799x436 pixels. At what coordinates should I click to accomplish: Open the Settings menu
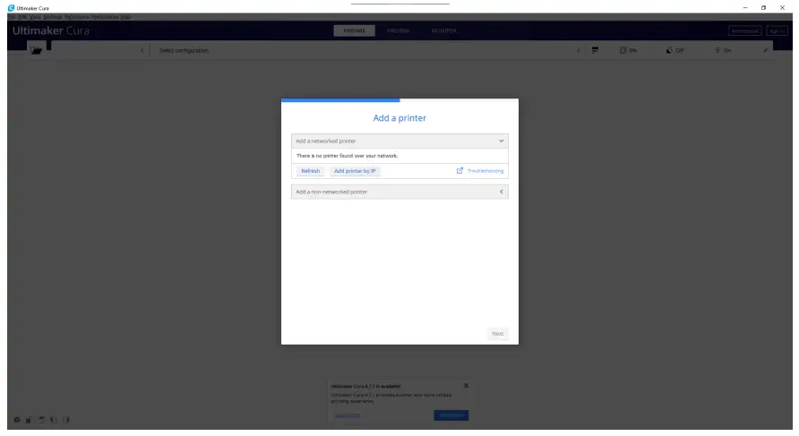53,17
